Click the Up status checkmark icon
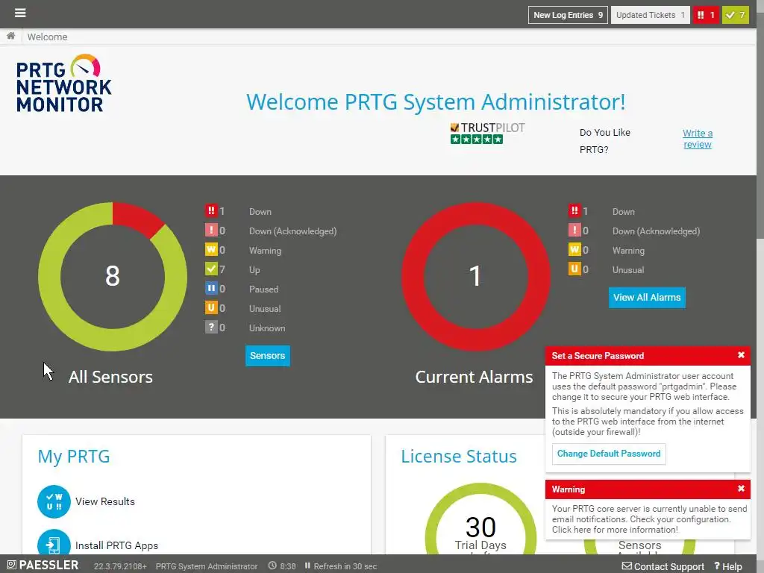This screenshot has width=764, height=573. point(211,269)
